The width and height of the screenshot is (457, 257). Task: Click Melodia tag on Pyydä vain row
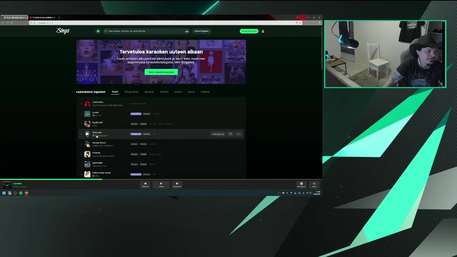[x=143, y=124]
